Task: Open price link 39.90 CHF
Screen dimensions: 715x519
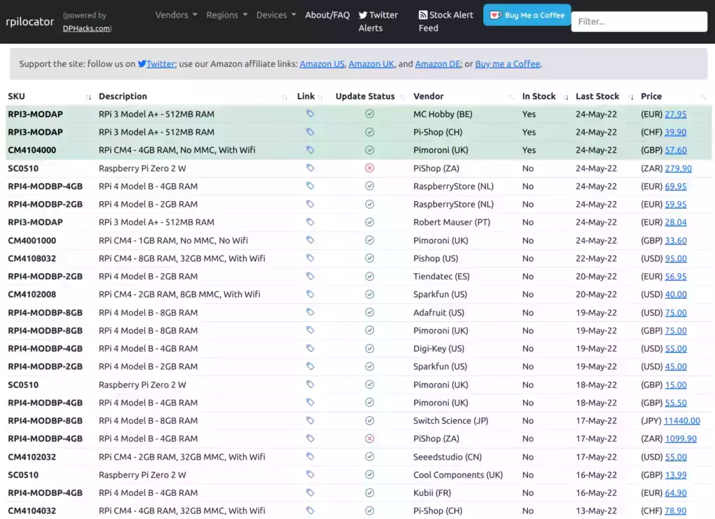Action: click(x=675, y=132)
